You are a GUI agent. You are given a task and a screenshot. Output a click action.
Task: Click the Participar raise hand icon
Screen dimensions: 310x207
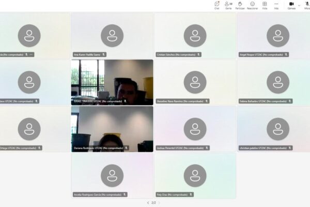tap(240, 5)
